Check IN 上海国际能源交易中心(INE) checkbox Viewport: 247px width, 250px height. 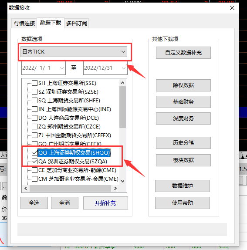point(34,109)
